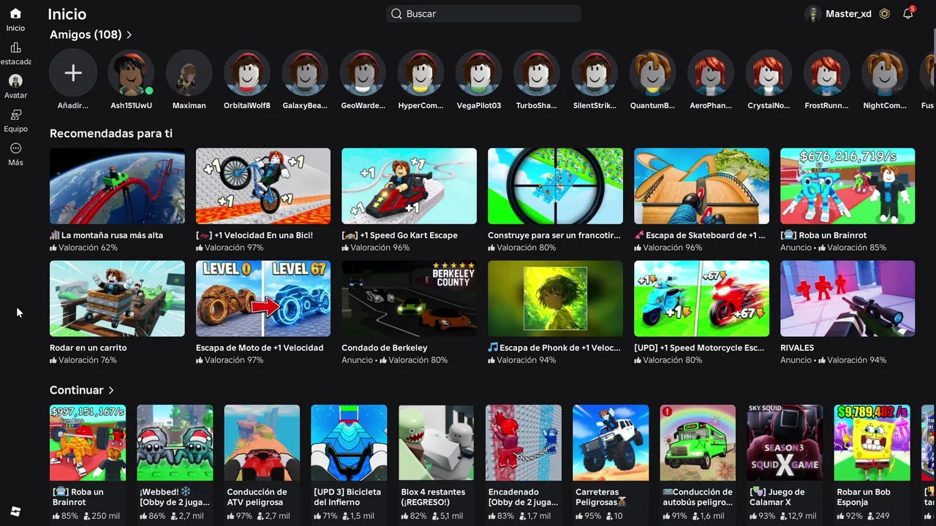Screen dimensions: 936x526
Task: Open friend NightCom... avatar
Action: [x=885, y=73]
